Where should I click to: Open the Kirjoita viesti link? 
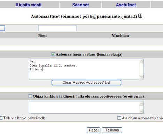click(x=29, y=5)
